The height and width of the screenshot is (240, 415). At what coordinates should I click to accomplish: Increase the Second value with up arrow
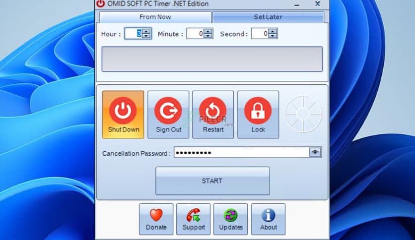[273, 31]
